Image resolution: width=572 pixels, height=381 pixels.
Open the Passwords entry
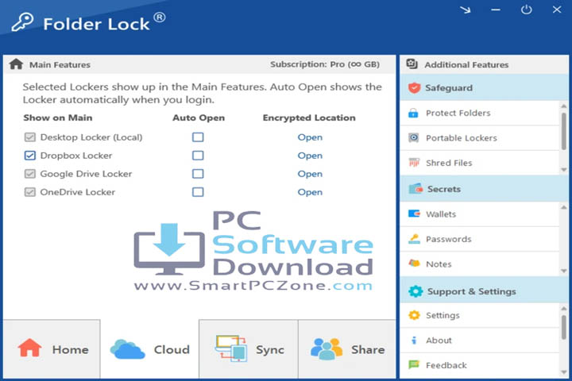pyautogui.click(x=480, y=239)
